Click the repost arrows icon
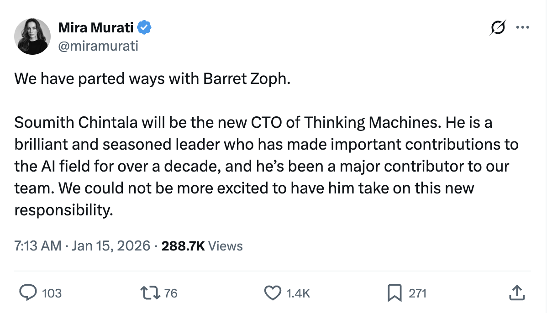This screenshot has height=313, width=547. pos(150,293)
